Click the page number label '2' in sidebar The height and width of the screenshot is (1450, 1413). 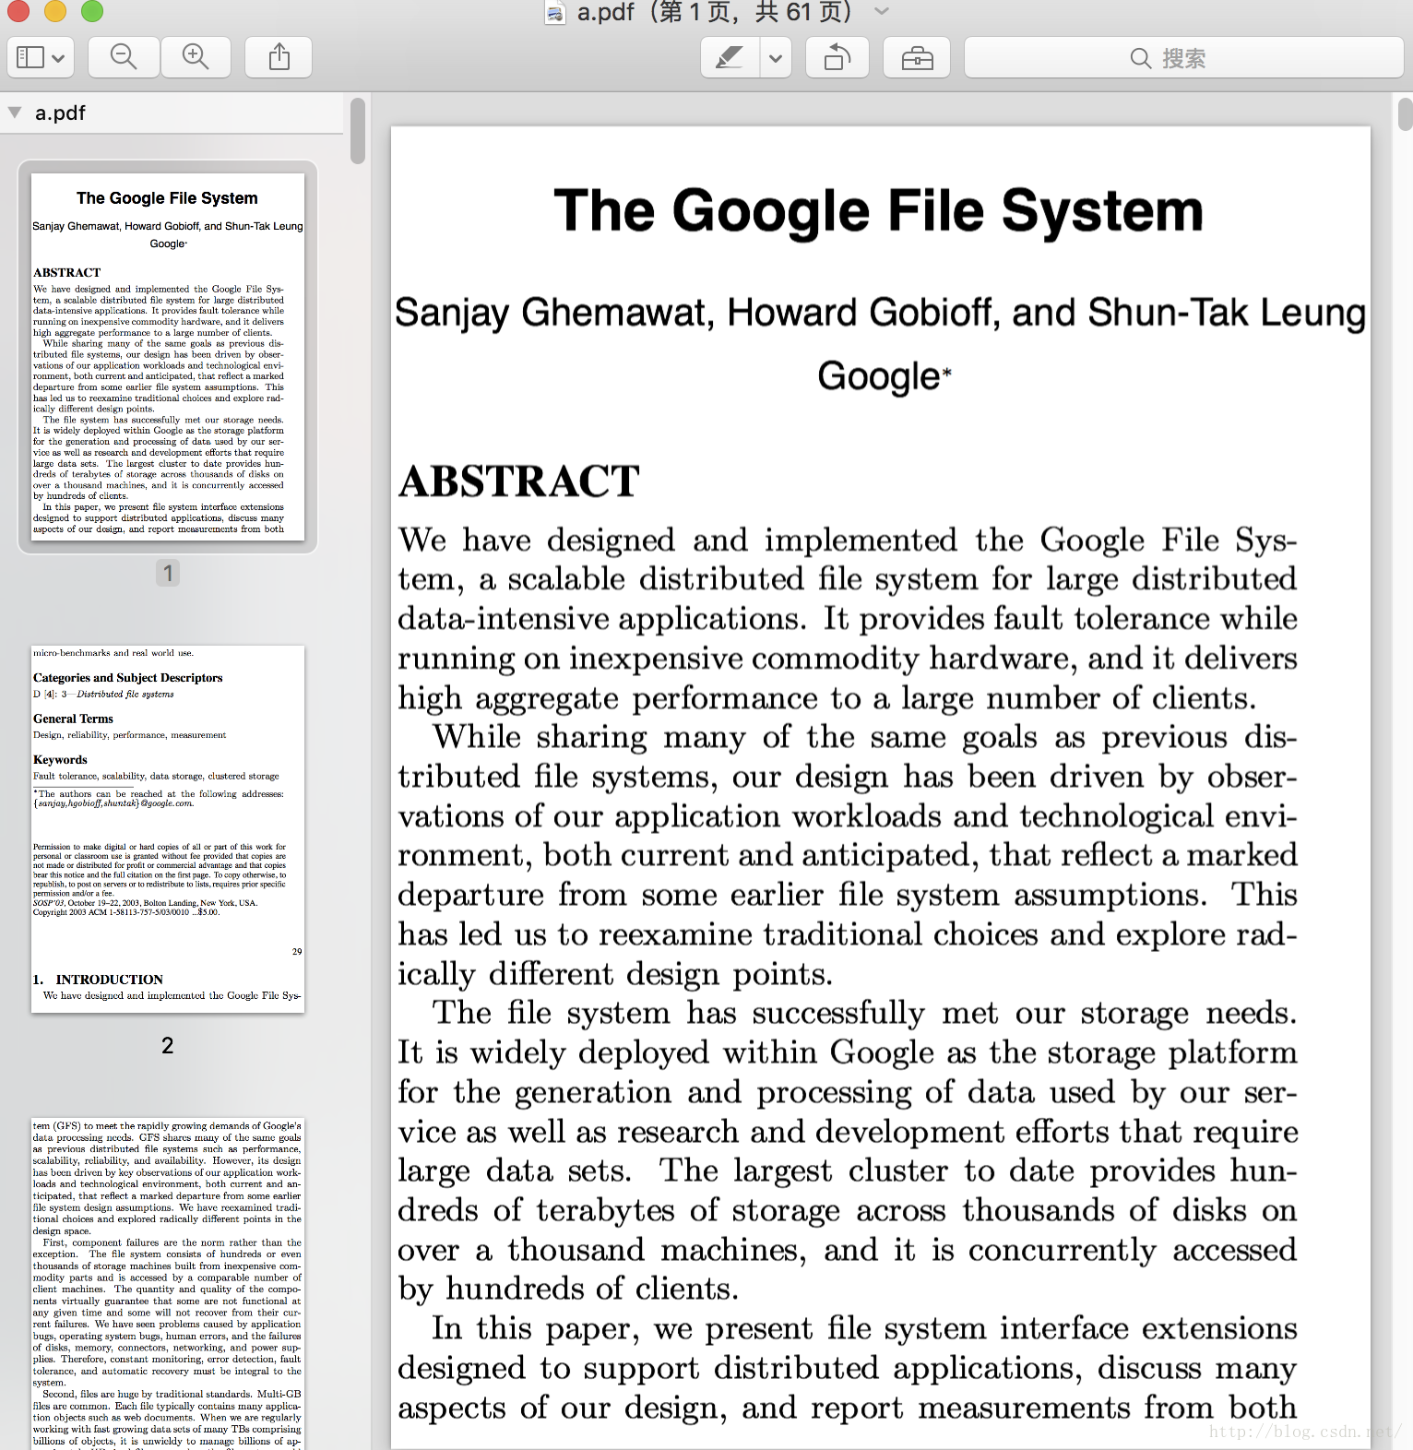[x=168, y=1045]
